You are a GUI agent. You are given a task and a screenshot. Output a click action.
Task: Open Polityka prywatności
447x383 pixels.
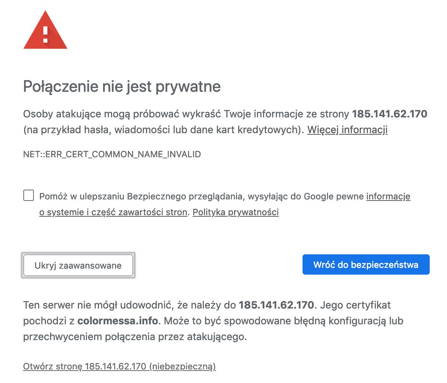click(x=235, y=212)
